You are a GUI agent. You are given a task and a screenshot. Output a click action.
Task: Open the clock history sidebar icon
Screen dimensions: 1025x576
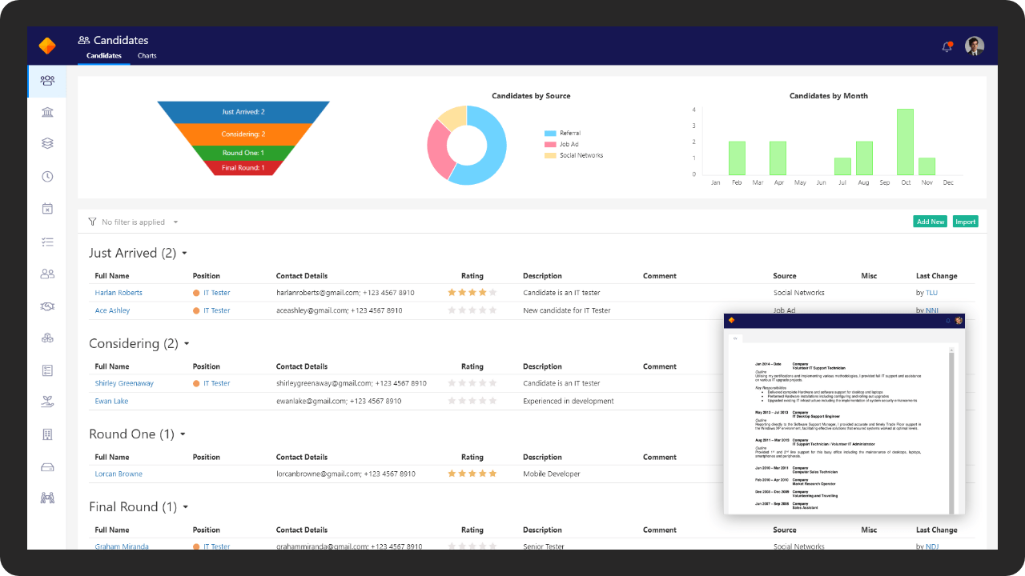click(46, 176)
